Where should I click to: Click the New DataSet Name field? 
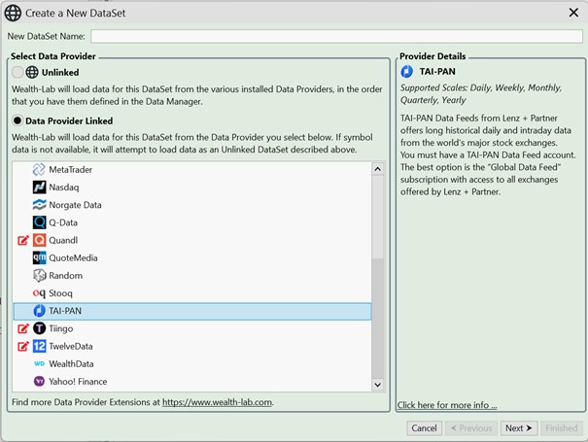click(335, 36)
